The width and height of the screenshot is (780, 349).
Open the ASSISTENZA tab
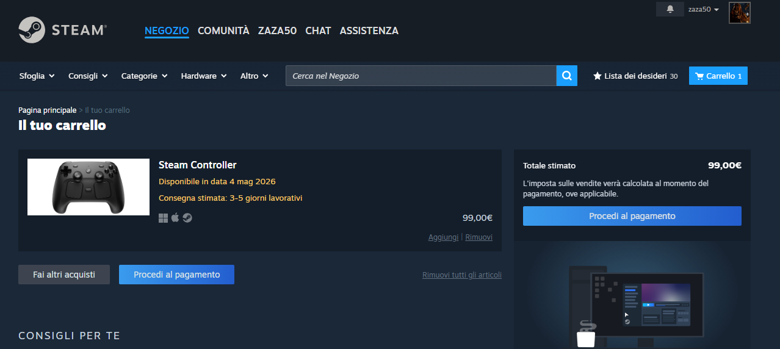pyautogui.click(x=369, y=31)
